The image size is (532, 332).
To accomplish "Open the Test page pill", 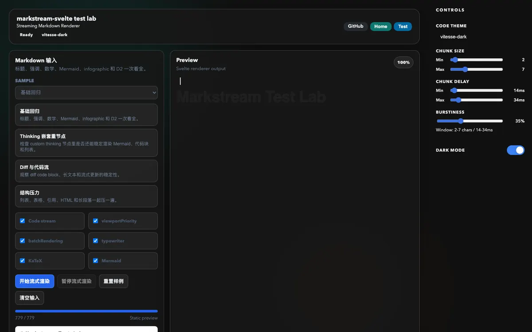I will click(403, 27).
